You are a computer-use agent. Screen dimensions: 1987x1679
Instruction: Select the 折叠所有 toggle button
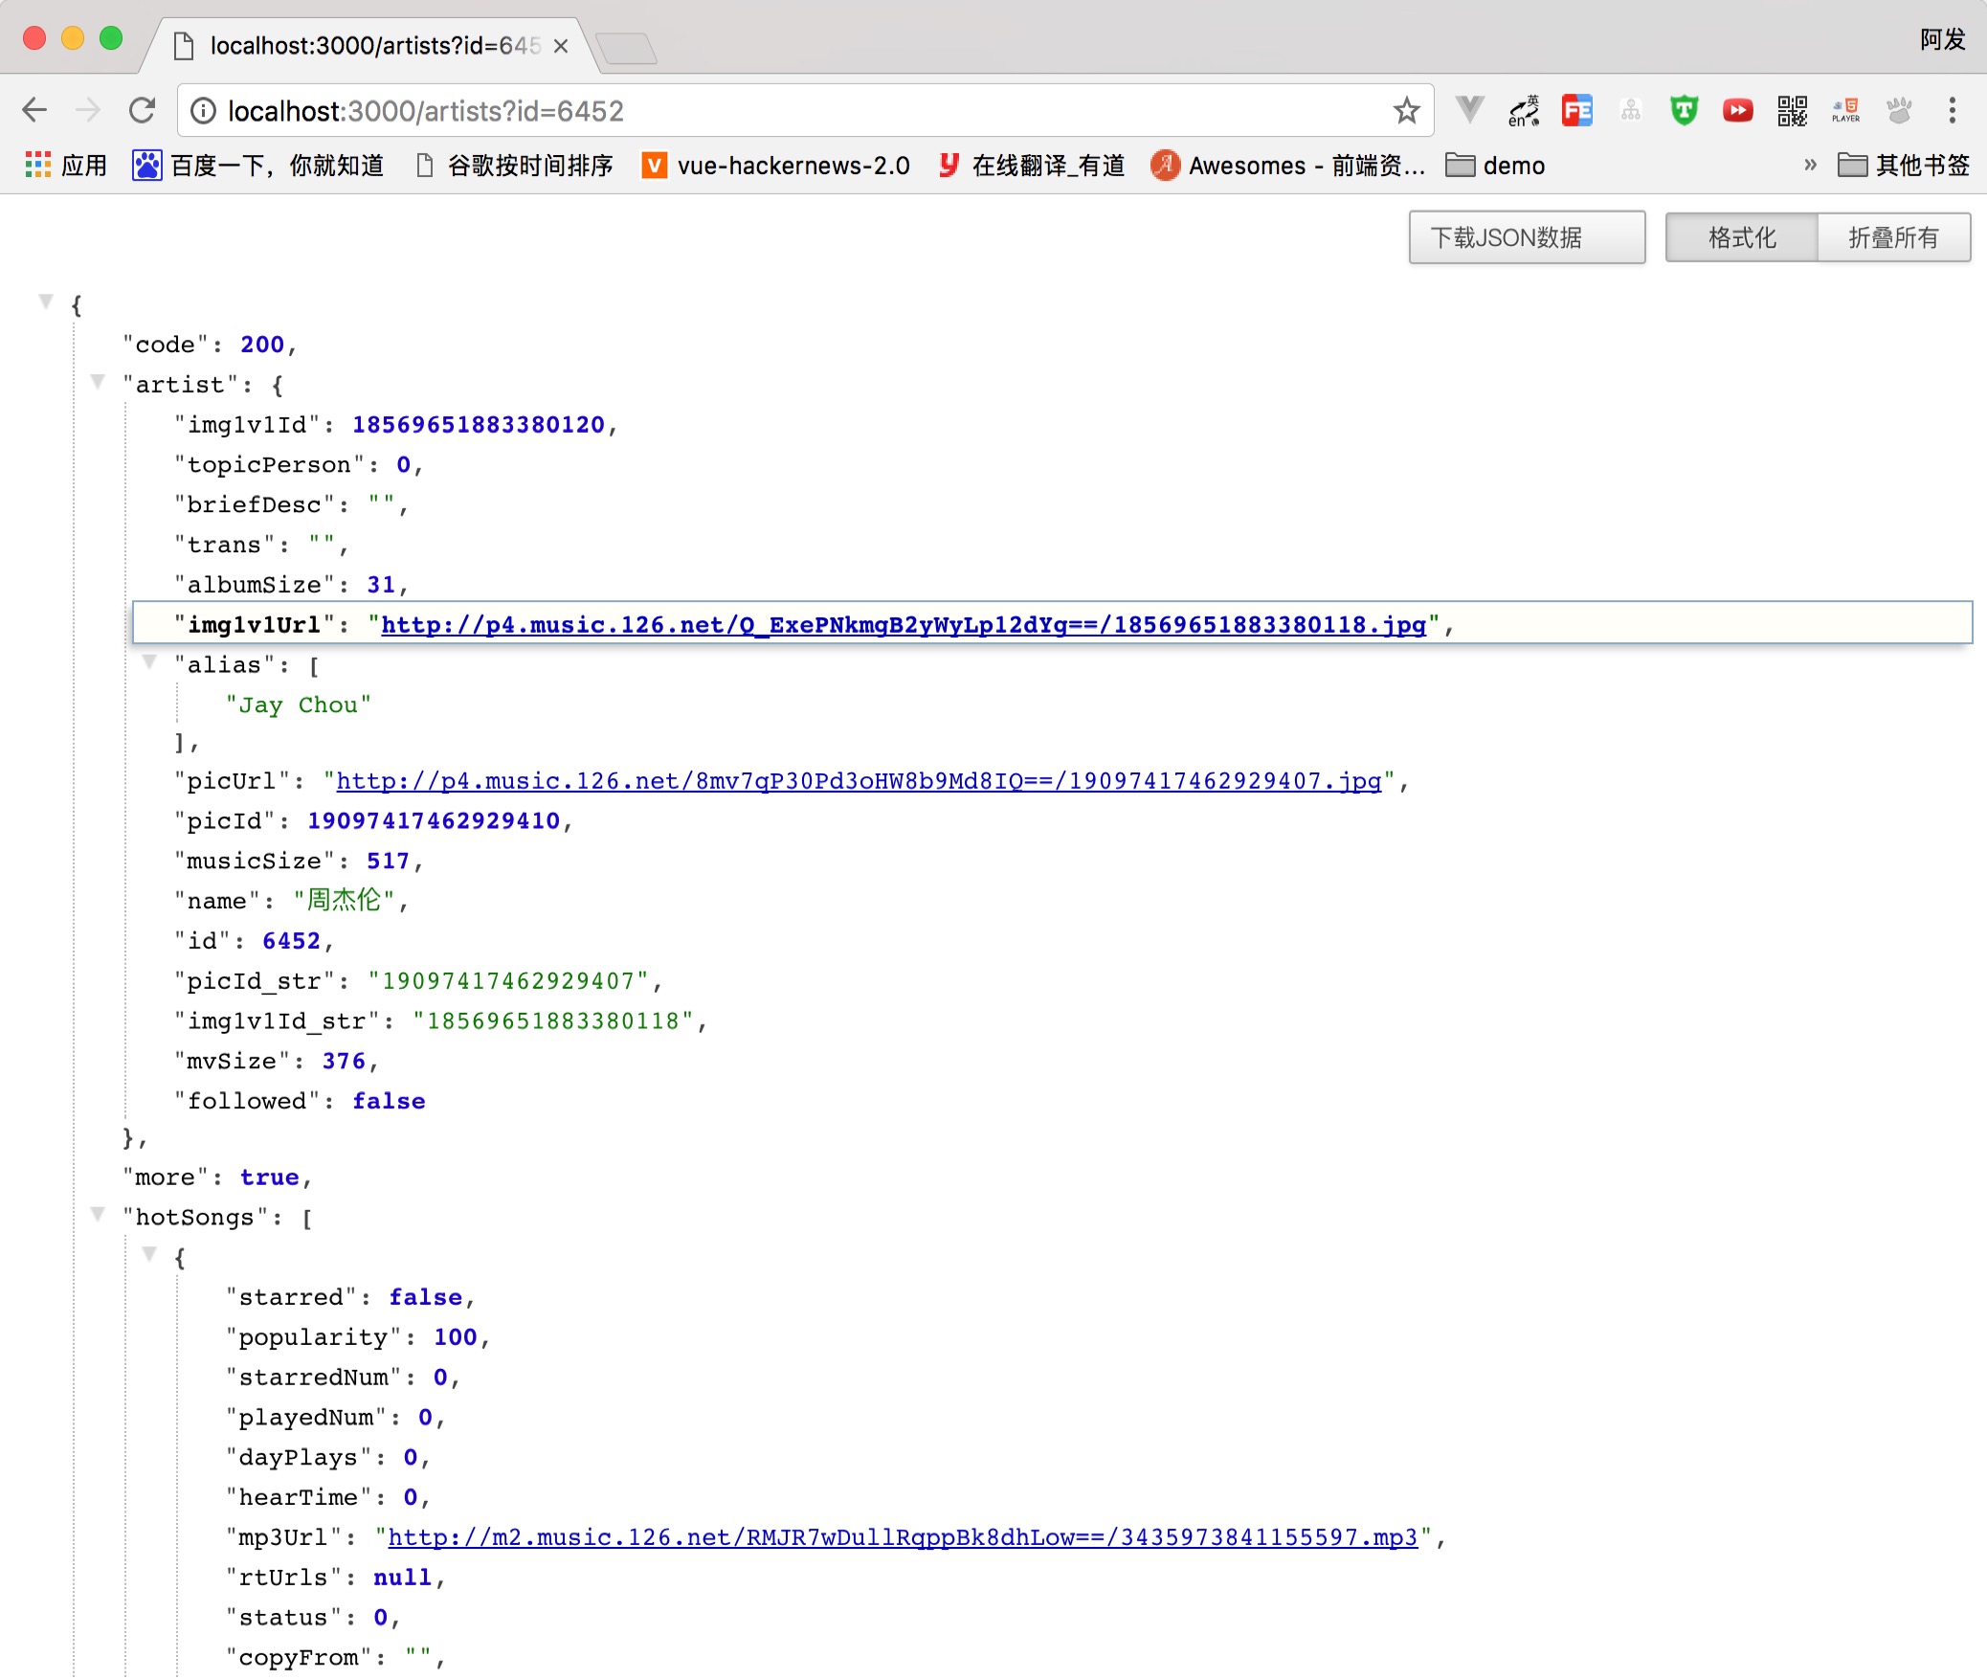coord(1892,237)
